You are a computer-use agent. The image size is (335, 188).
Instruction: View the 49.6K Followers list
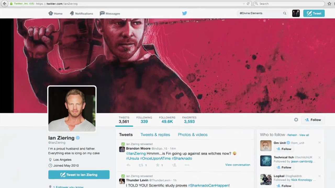click(167, 120)
